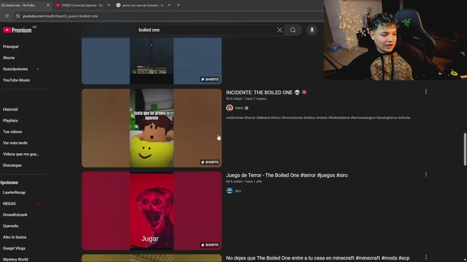Open Juego de Terror - The Boiled One title
The image size is (467, 262).
[287, 175]
